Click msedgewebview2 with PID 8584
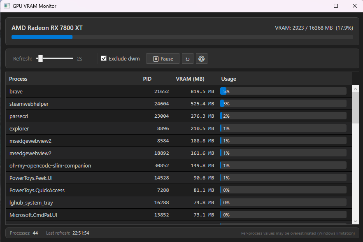The image size is (363, 242). 30,141
